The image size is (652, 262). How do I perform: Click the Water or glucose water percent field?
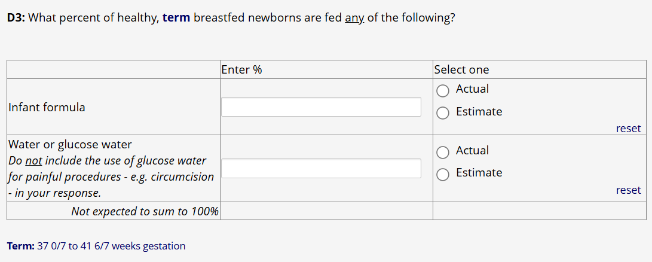pyautogui.click(x=321, y=168)
